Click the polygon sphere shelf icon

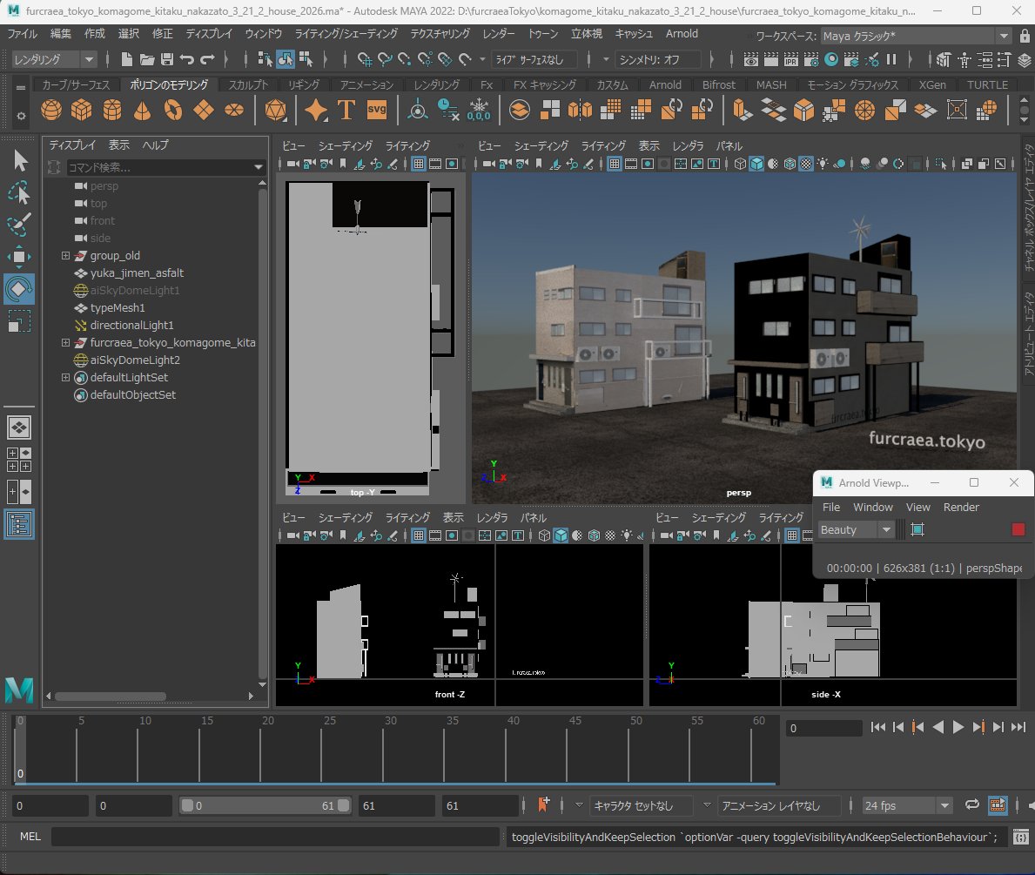pyautogui.click(x=51, y=111)
